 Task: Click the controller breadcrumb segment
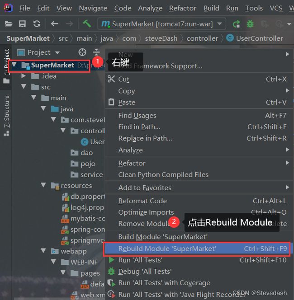point(202,38)
